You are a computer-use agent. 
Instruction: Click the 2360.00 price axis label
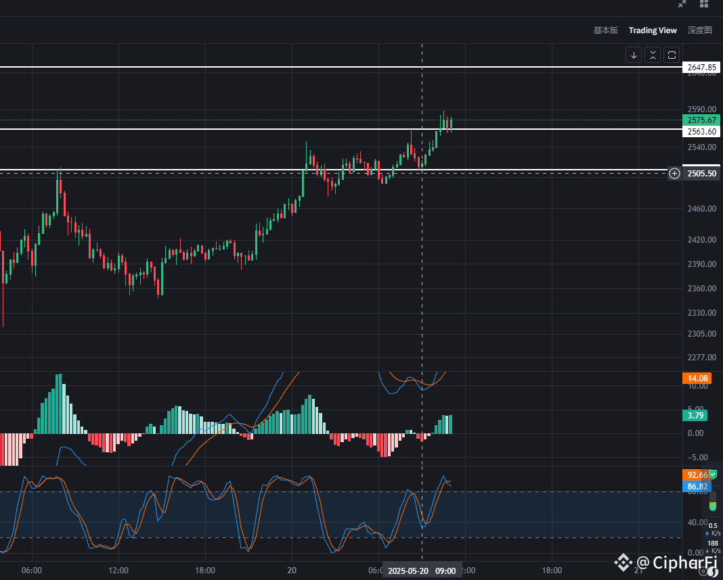point(702,289)
